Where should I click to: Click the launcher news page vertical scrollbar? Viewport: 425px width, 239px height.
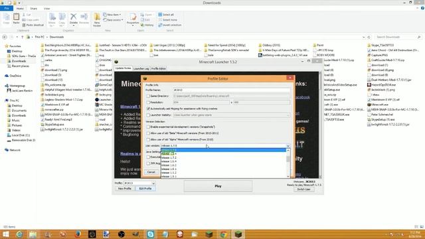point(320,124)
